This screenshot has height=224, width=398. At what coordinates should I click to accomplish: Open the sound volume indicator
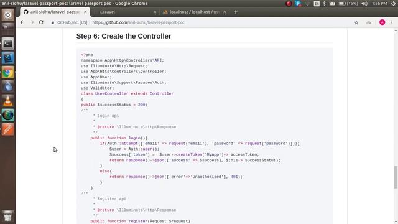pos(364,4)
